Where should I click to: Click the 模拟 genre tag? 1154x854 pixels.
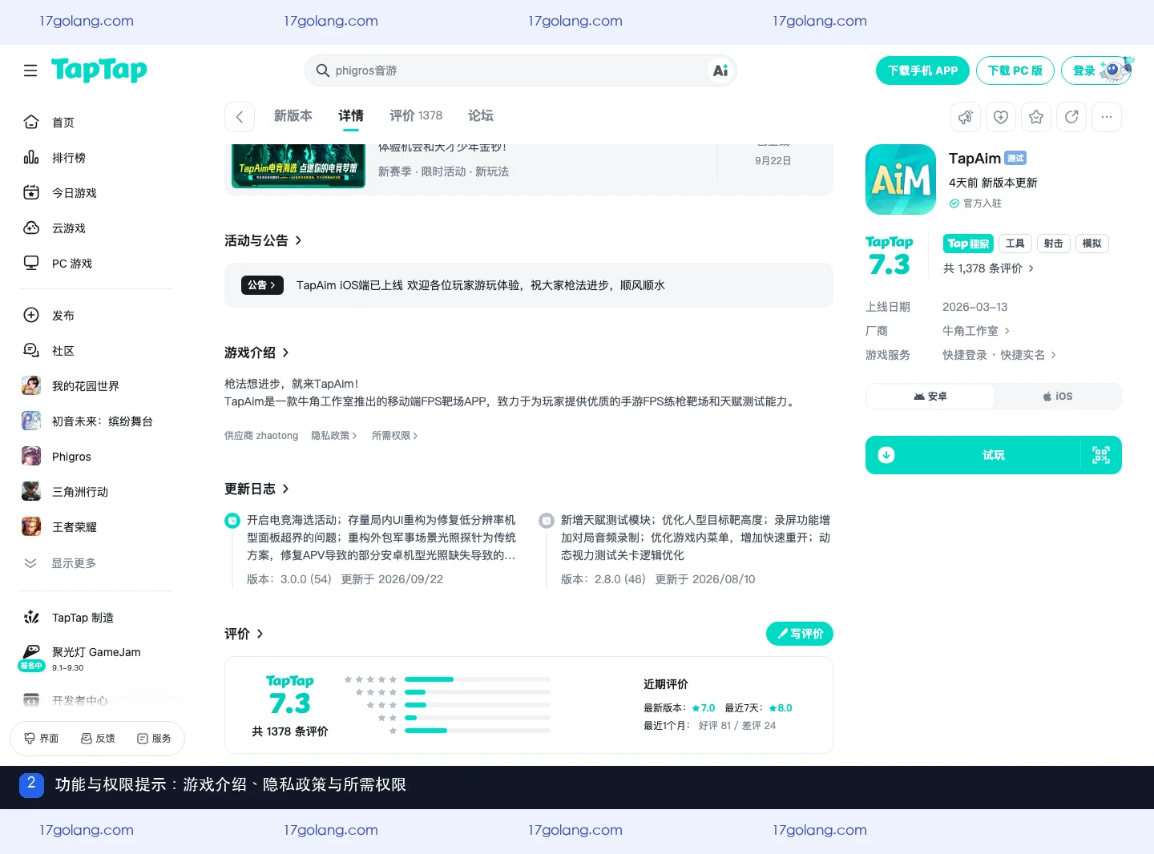coord(1091,244)
